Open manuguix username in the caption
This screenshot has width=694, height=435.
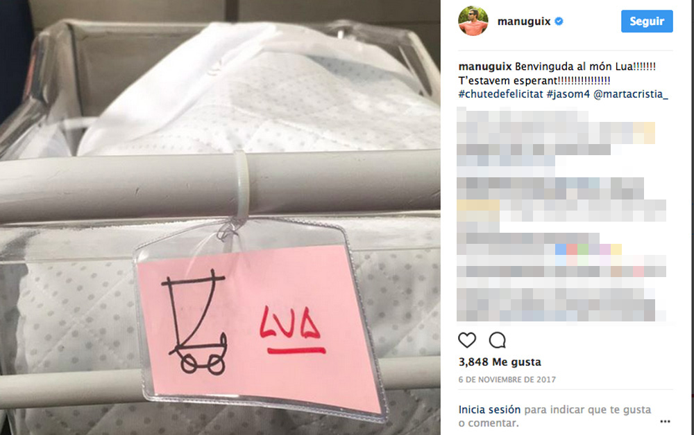484,66
